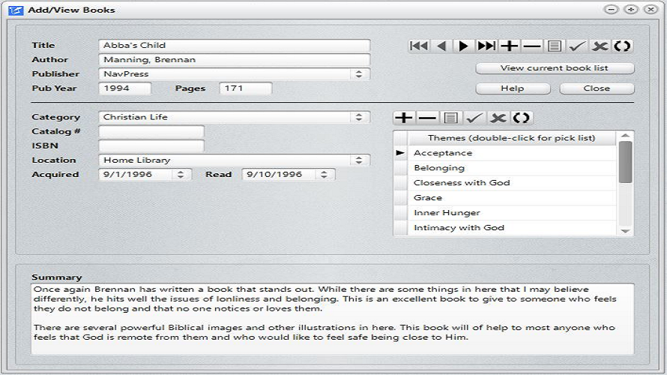Image resolution: width=667 pixels, height=375 pixels.
Task: Click the Add/View Books window icon
Action: (16, 10)
